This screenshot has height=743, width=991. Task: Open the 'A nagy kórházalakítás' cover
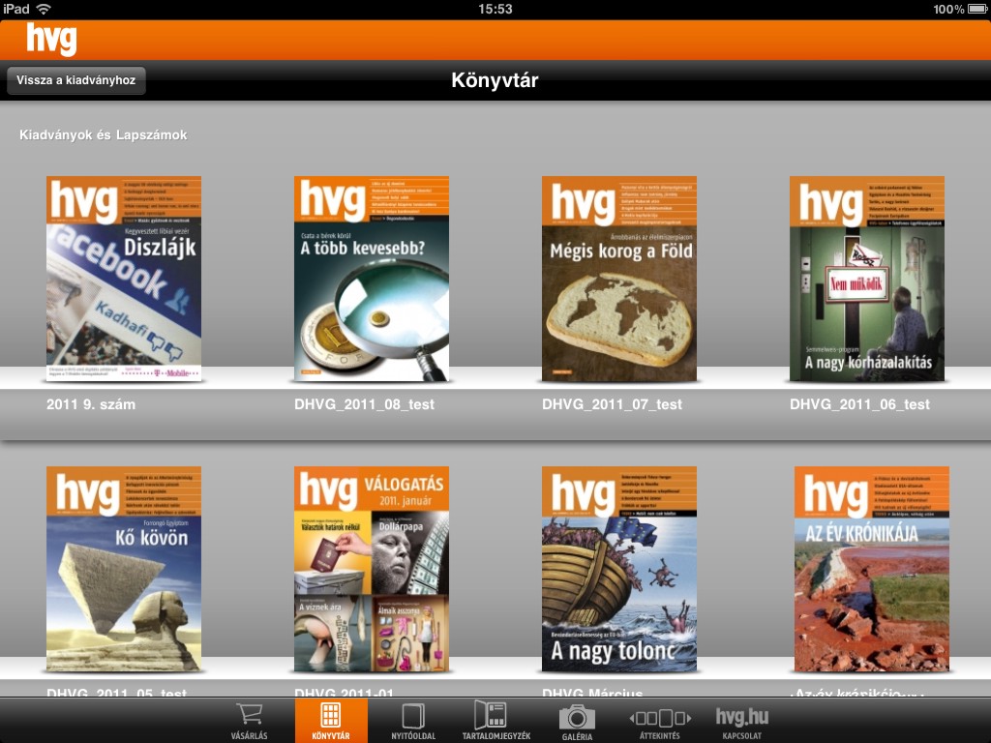click(867, 279)
